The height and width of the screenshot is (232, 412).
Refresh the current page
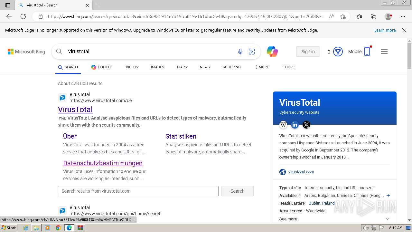23,16
